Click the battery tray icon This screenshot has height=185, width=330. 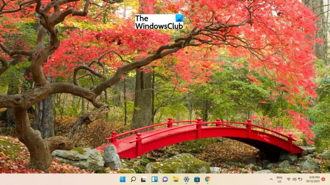pyautogui.click(x=300, y=179)
